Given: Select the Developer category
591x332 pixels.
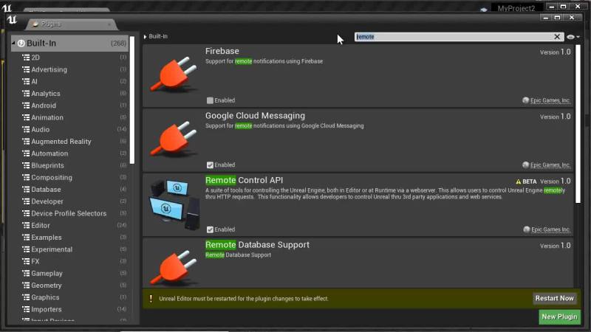Looking at the screenshot, I should click(x=47, y=201).
